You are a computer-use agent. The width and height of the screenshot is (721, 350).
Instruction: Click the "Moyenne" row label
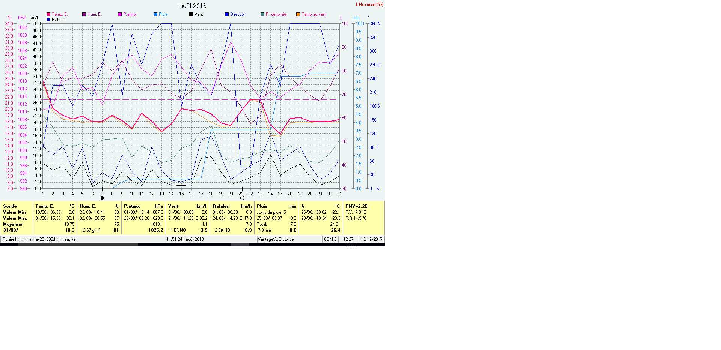coord(13,224)
